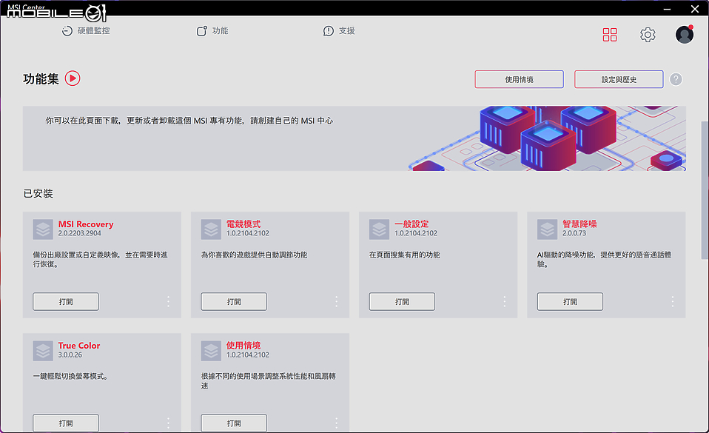The width and height of the screenshot is (709, 433).
Task: Click the True Color title text
Action: pos(79,345)
